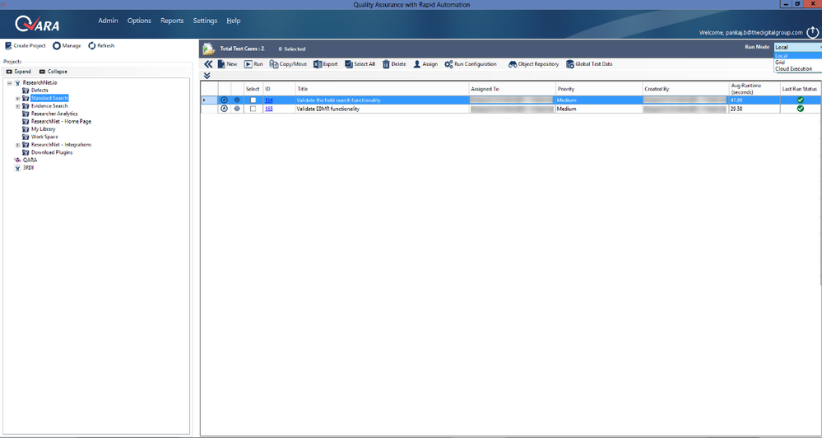Click the 29.58 average runtime cell

(x=754, y=109)
